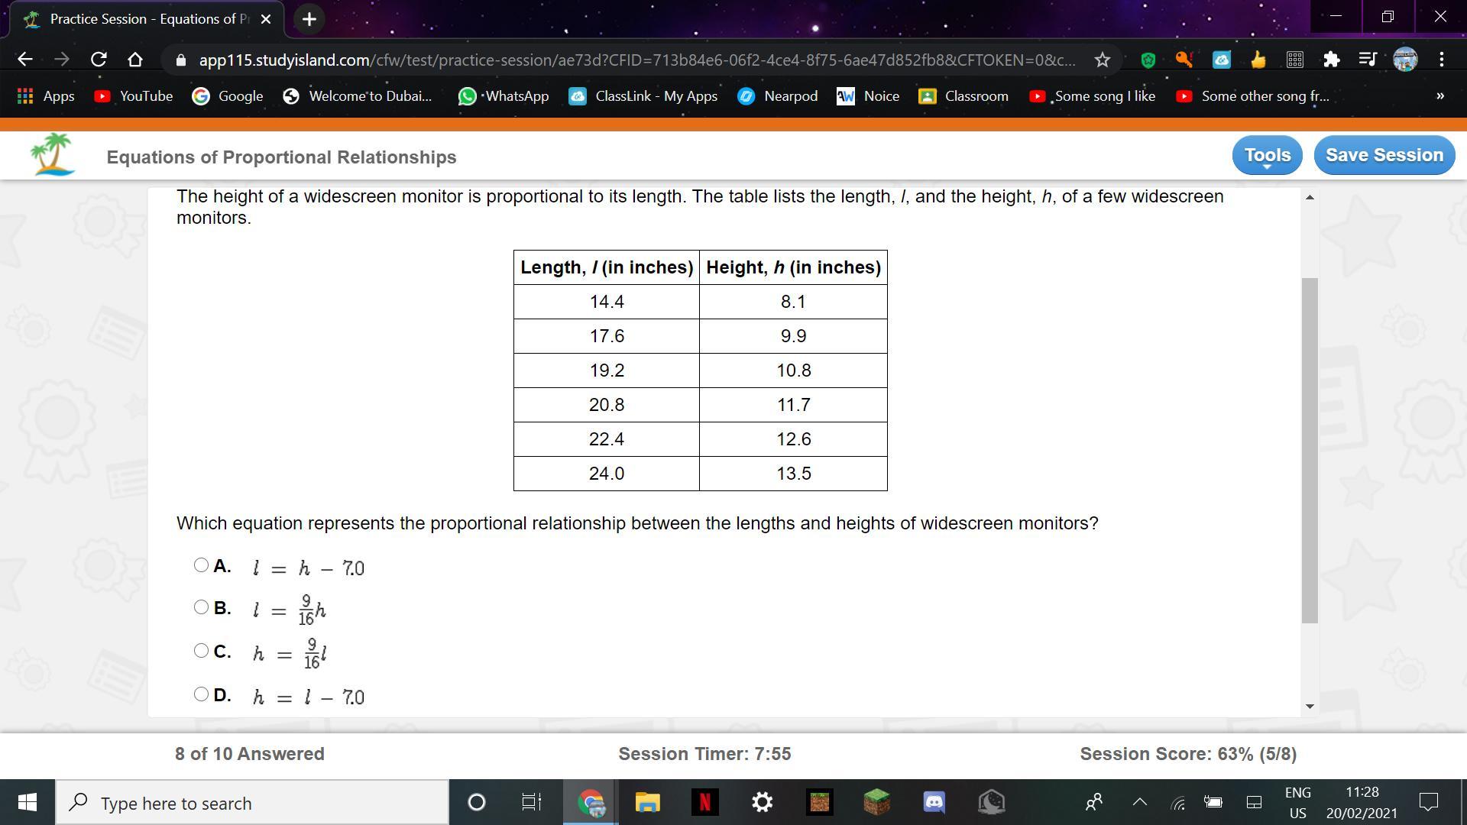The height and width of the screenshot is (825, 1467).
Task: Click the question panel scrollbar thumb
Action: pyautogui.click(x=1310, y=451)
